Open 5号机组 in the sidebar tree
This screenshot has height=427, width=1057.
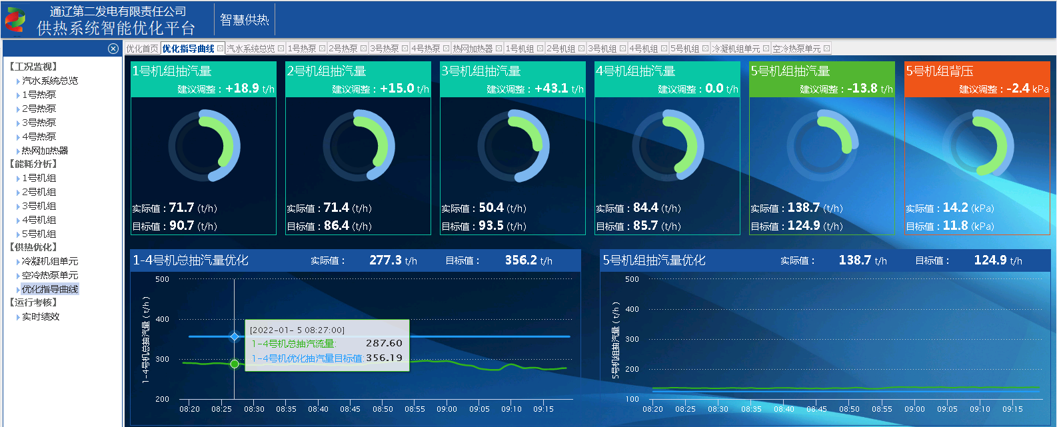[x=39, y=234]
